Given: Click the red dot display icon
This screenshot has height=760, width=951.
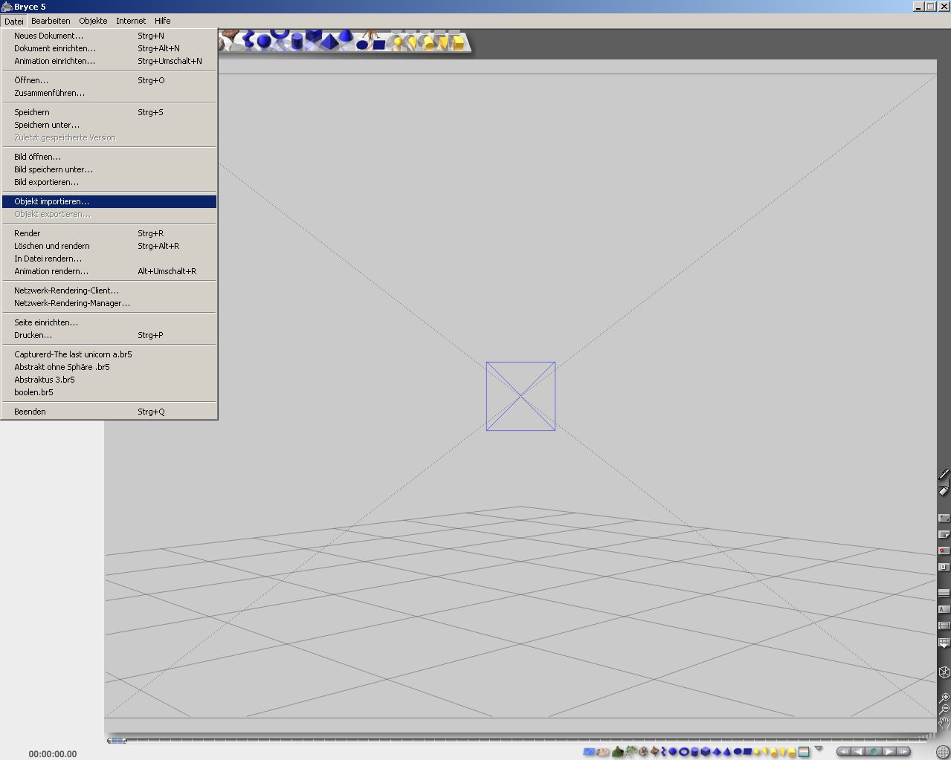Looking at the screenshot, I should point(944,550).
